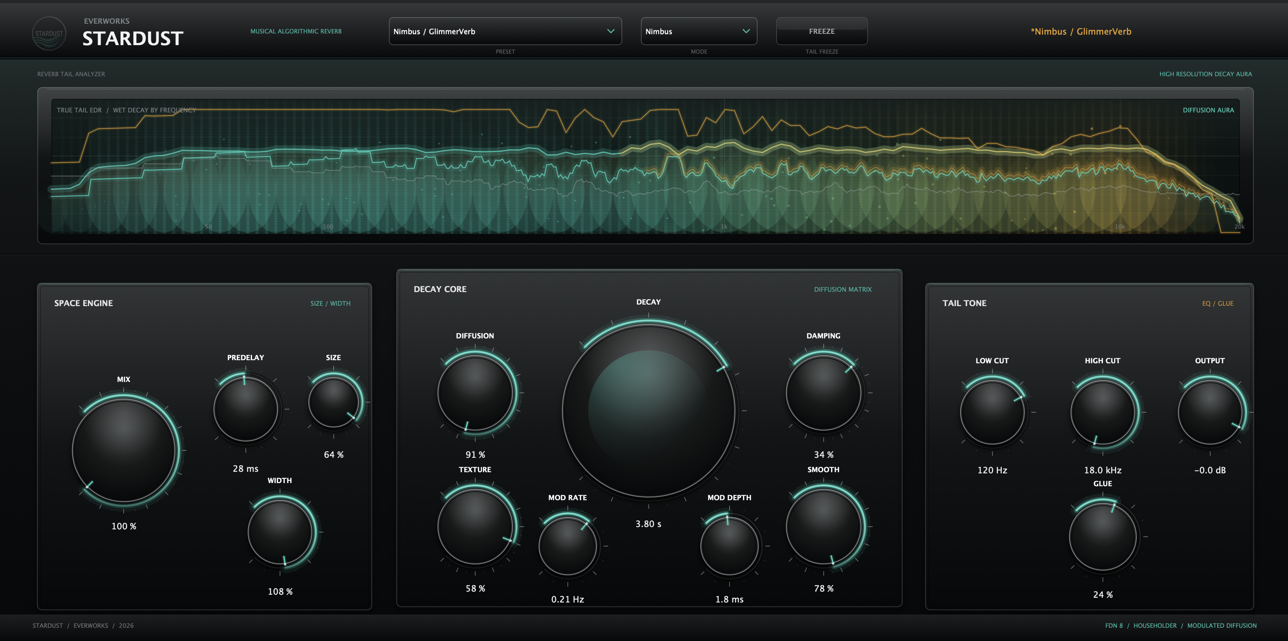Click the TRUE TAIL EDR label

pos(79,110)
